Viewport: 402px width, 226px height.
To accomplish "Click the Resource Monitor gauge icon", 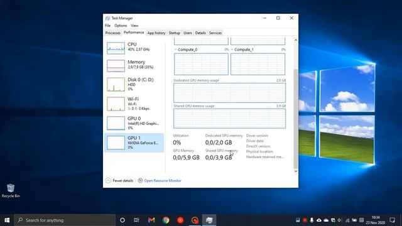I will pos(140,180).
